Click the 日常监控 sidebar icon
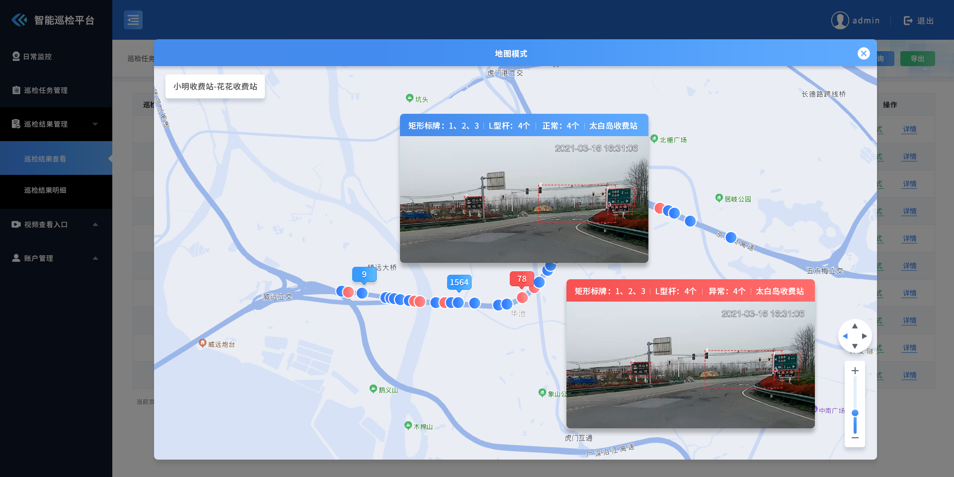954x477 pixels. [16, 57]
